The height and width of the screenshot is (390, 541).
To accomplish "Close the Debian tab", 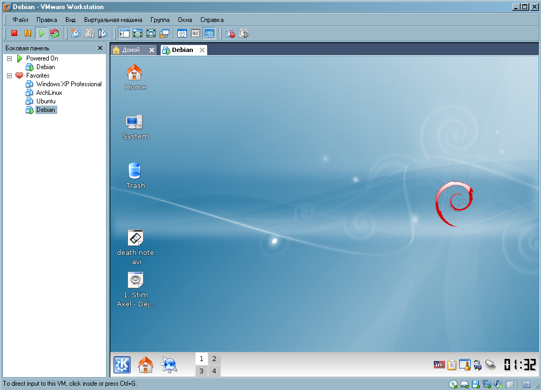I will (x=202, y=50).
